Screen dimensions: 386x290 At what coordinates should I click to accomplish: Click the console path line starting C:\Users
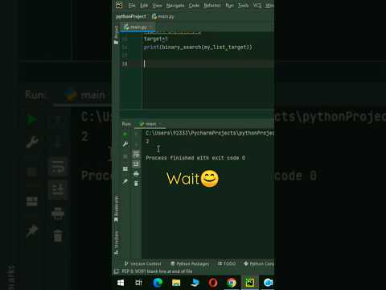click(x=210, y=133)
